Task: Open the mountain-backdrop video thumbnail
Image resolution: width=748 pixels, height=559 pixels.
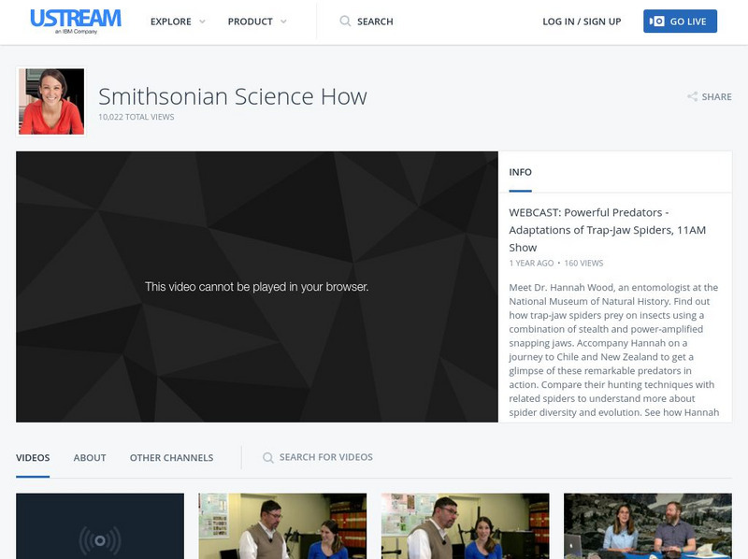Action: pyautogui.click(x=648, y=526)
